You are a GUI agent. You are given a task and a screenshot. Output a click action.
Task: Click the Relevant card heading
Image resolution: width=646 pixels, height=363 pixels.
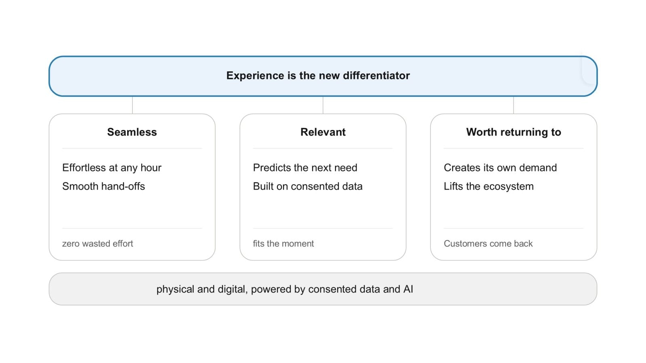coord(323,132)
